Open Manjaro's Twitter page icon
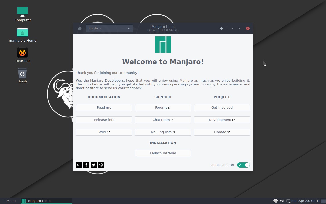Viewport: 326px width, 204px height. coord(94,165)
